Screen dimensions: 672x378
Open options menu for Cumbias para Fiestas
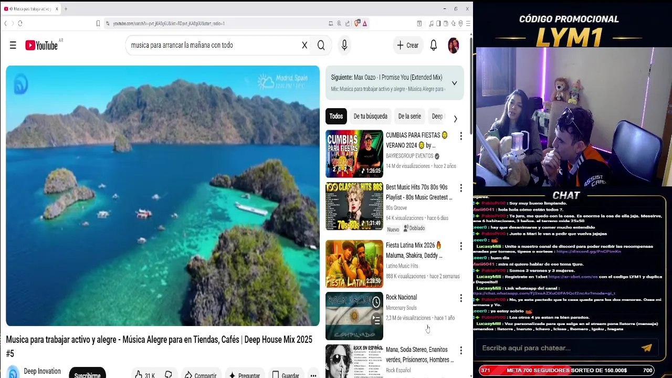[461, 136]
